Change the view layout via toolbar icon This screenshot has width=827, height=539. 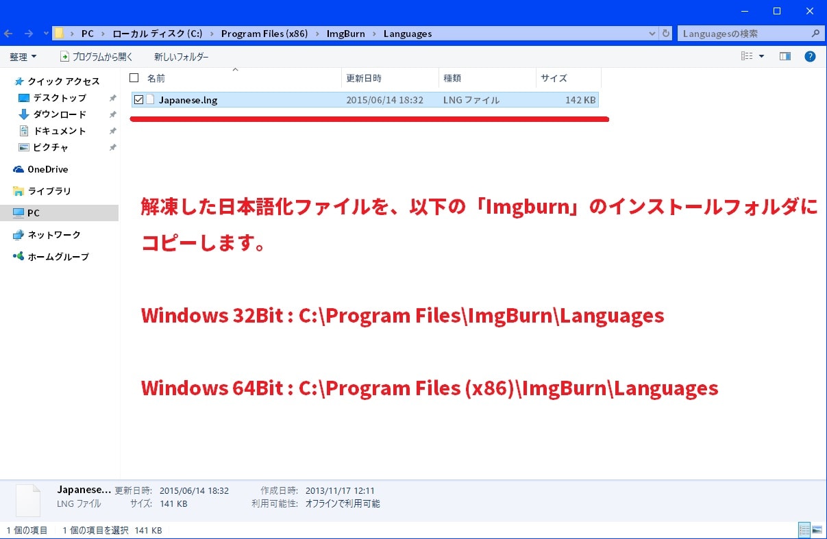coord(748,57)
